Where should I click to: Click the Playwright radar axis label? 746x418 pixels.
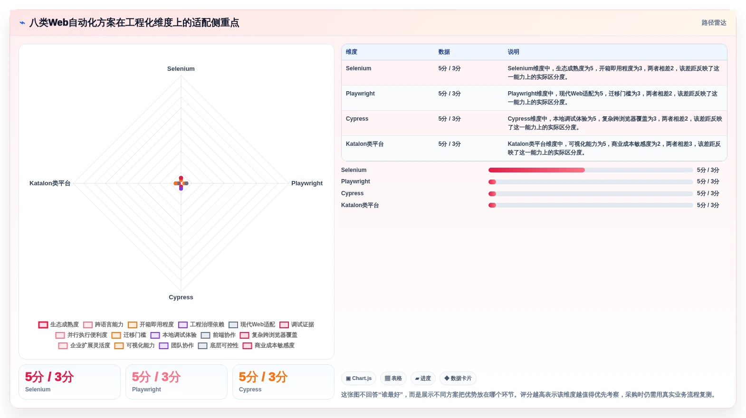(307, 183)
